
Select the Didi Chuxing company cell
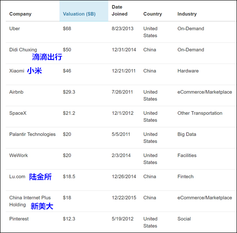[x=23, y=50]
